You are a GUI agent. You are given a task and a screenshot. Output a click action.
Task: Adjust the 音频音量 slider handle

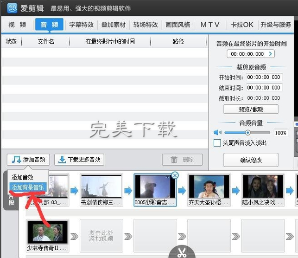pos(247,132)
